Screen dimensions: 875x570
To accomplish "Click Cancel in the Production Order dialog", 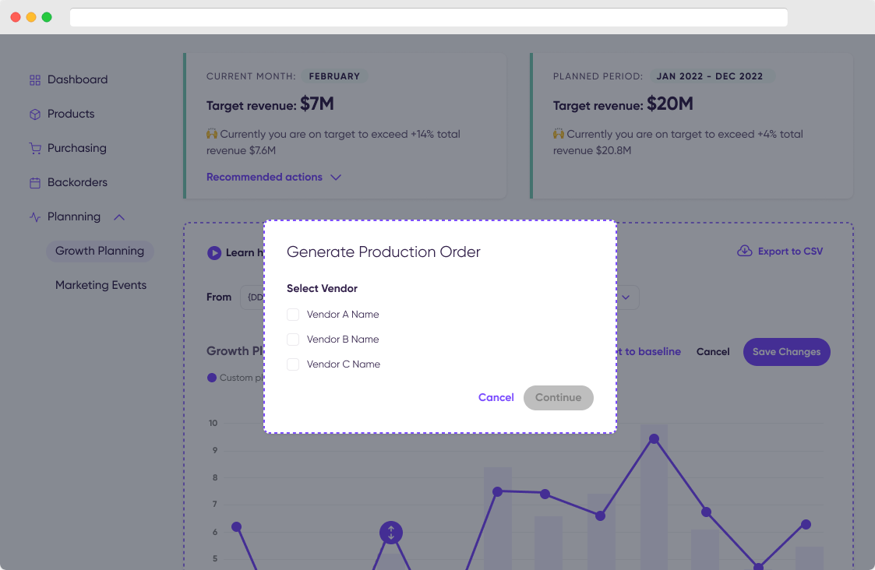I will pos(496,398).
